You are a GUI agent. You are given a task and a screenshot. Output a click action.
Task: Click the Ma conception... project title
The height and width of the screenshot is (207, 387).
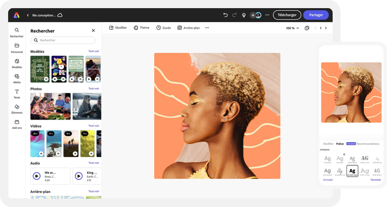44,15
